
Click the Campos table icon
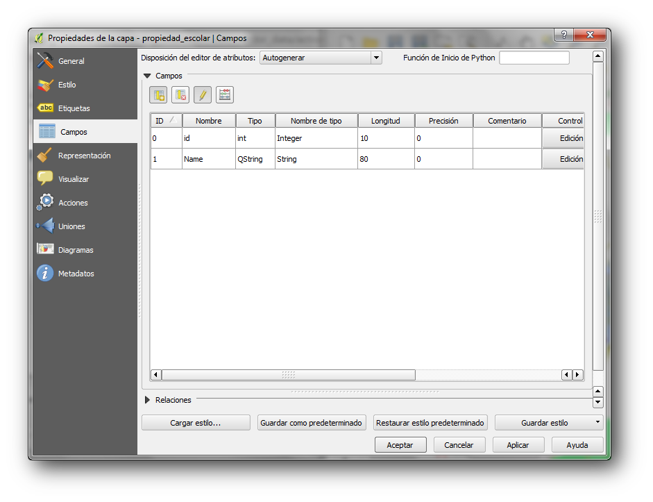(x=46, y=131)
